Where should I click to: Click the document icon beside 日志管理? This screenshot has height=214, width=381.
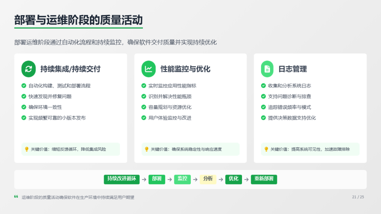[267, 69]
